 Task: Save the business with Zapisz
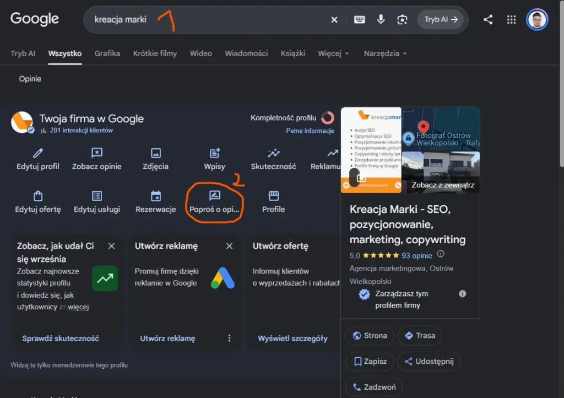[x=370, y=362]
